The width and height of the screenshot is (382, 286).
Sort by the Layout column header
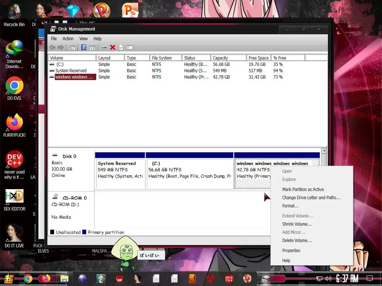point(110,58)
